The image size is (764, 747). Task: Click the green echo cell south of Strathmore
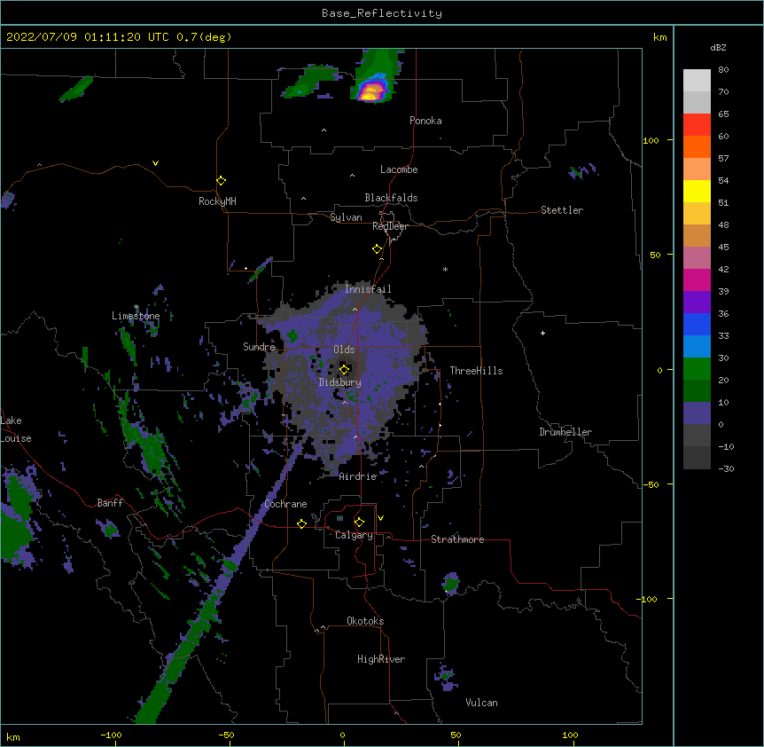[451, 583]
